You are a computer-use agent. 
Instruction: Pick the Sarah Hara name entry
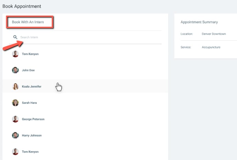tap(29, 103)
